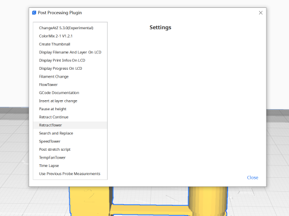
Task: Pick Display Filename And Layer On LCD
Action: click(70, 52)
